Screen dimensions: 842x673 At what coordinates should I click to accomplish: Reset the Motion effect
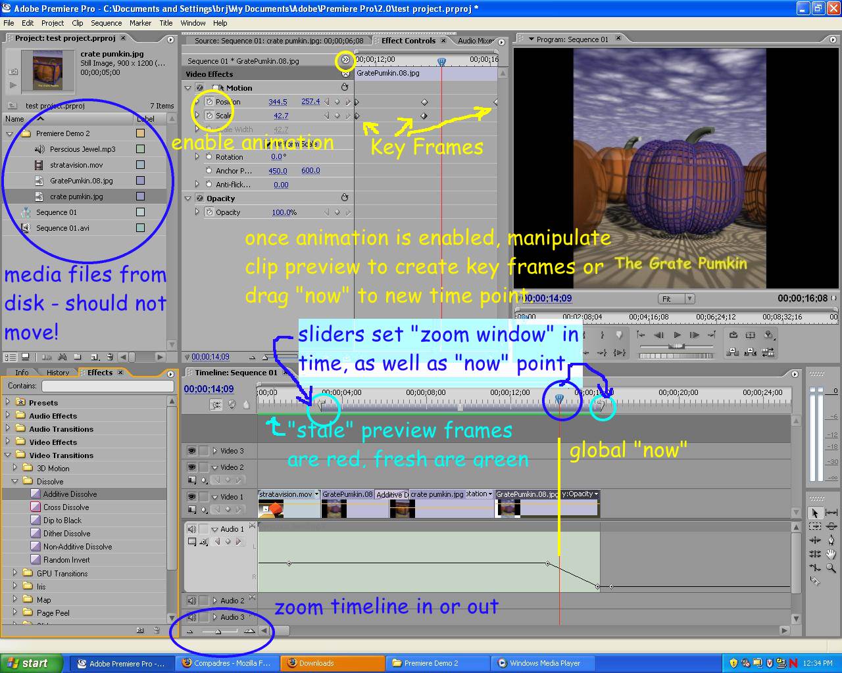tap(344, 87)
